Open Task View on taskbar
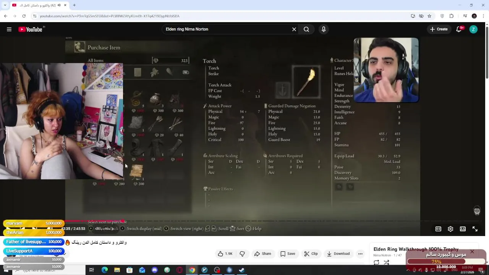 92,270
